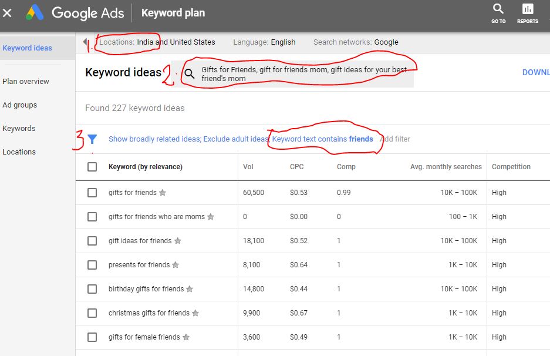Toggle the select-all keywords header checkbox

[92, 167]
